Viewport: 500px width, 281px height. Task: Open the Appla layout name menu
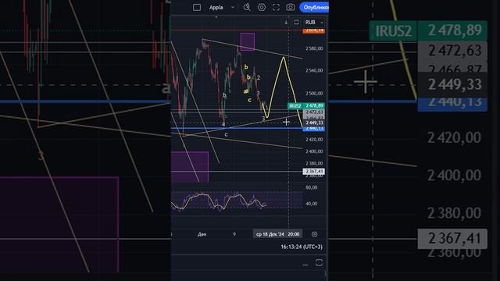pyautogui.click(x=216, y=7)
